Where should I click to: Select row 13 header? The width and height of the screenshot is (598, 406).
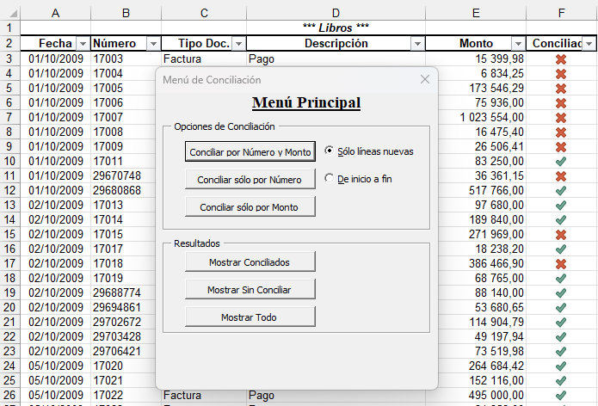10,205
